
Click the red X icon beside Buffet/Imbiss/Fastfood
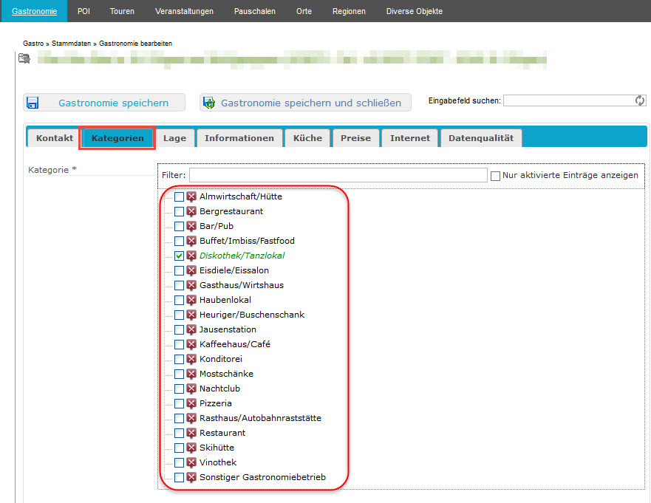click(191, 241)
